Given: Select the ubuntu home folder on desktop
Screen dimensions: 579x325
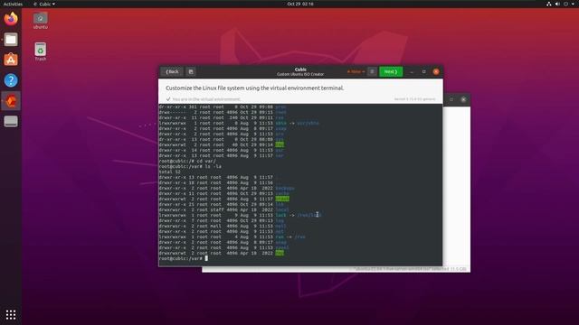Looking at the screenshot, I should point(40,21).
